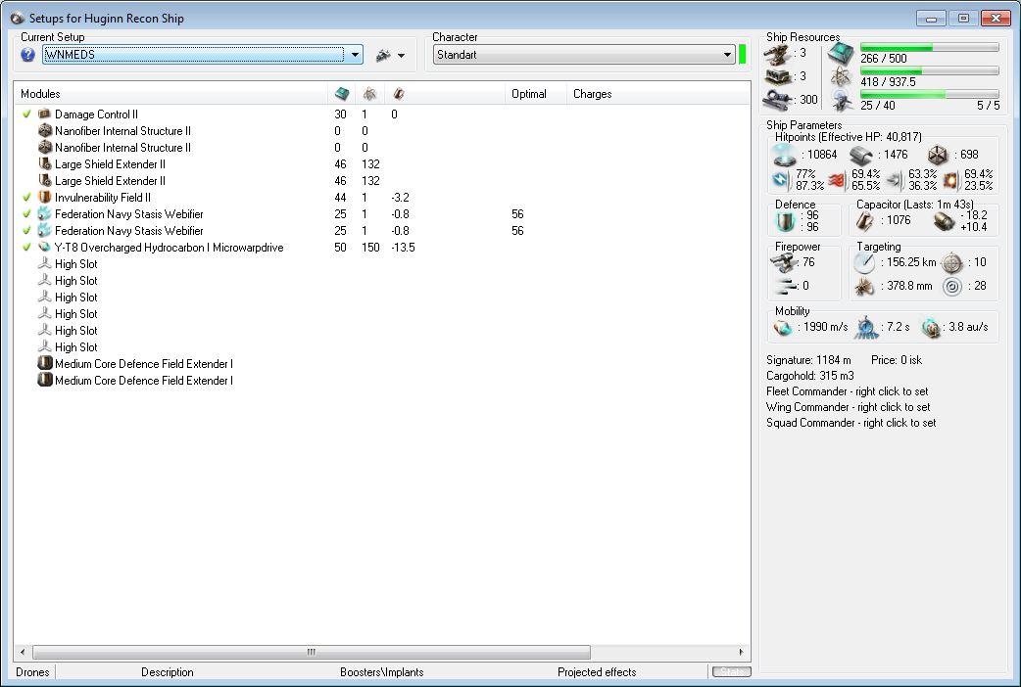Click the warp speed icon beside 3.8 au/s
The height and width of the screenshot is (687, 1021).
coord(931,327)
